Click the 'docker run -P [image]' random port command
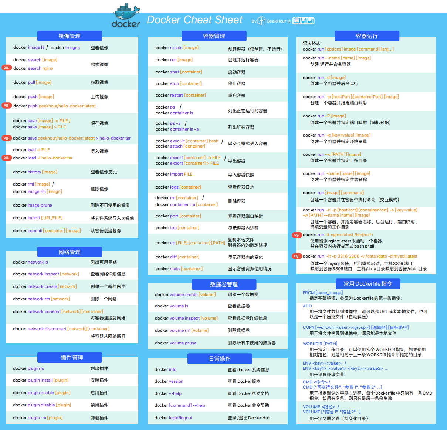 pos(325,116)
